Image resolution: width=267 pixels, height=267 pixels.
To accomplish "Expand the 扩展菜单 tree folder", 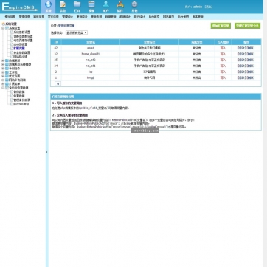I will point(3,84).
